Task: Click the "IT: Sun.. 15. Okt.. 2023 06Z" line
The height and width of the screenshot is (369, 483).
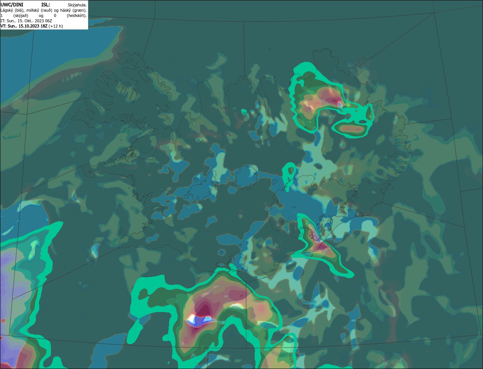Action: pos(26,21)
